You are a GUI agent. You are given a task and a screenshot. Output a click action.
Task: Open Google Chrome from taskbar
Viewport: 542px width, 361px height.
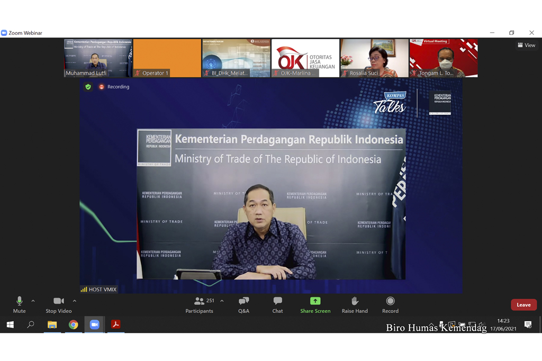point(73,324)
